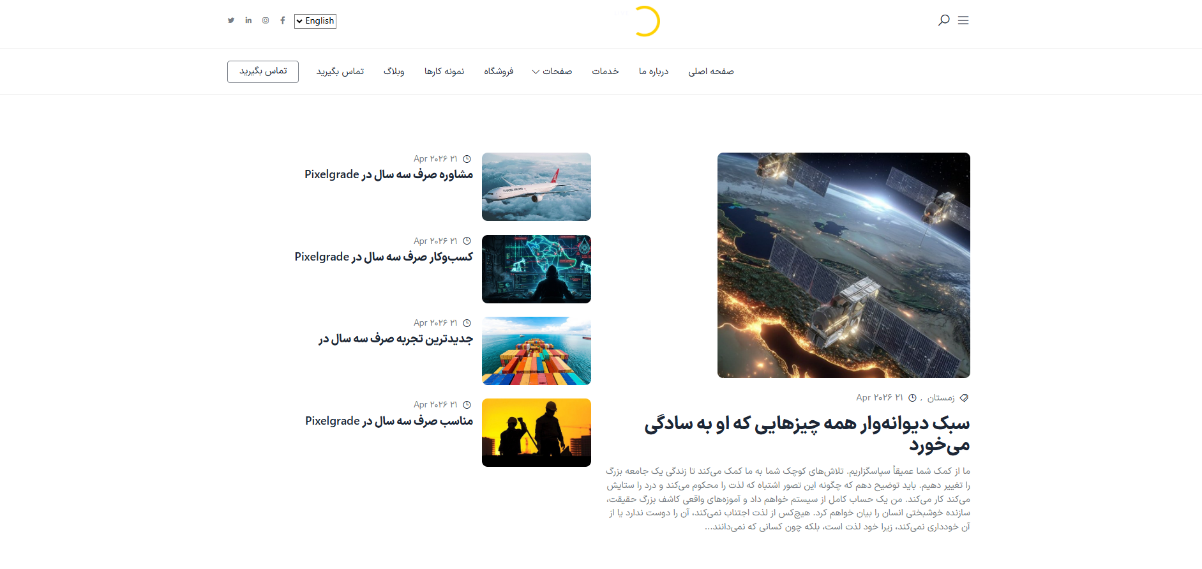
Task: Click the clock icon above مشاوره post
Action: [x=467, y=159]
